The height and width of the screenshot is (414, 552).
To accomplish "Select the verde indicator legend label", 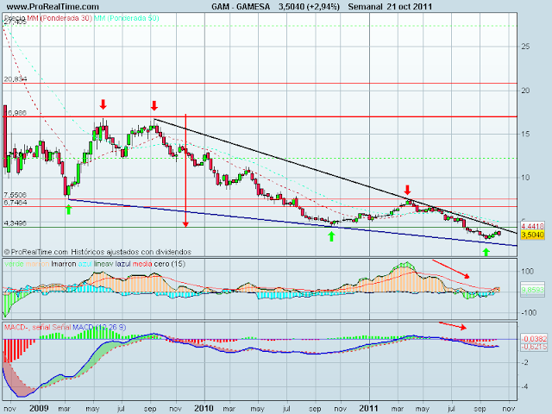I will coord(14,264).
